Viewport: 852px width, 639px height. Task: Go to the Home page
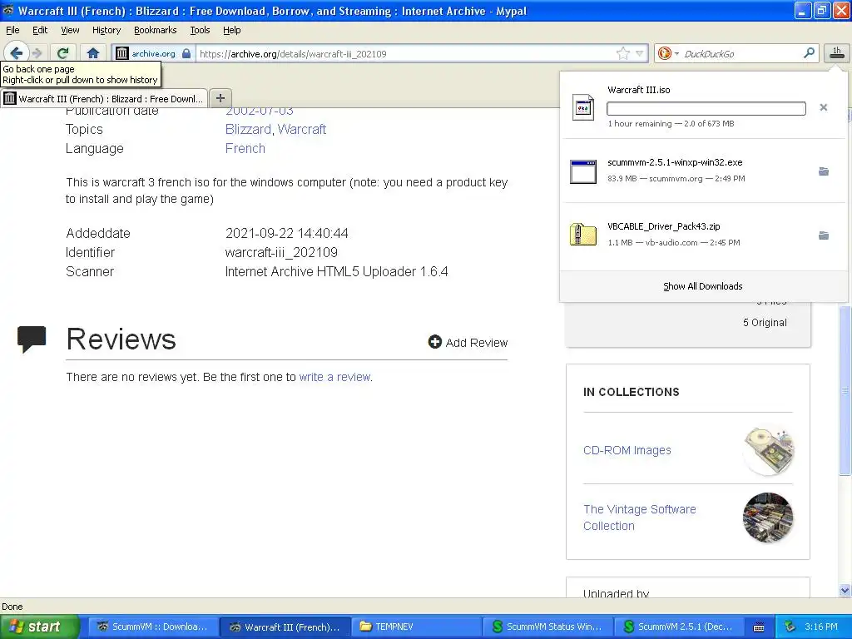[93, 53]
